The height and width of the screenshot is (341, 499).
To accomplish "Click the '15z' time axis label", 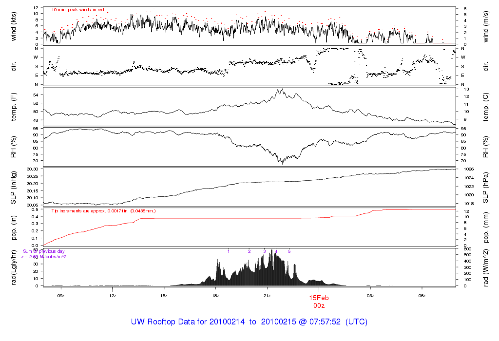I will [164, 296].
